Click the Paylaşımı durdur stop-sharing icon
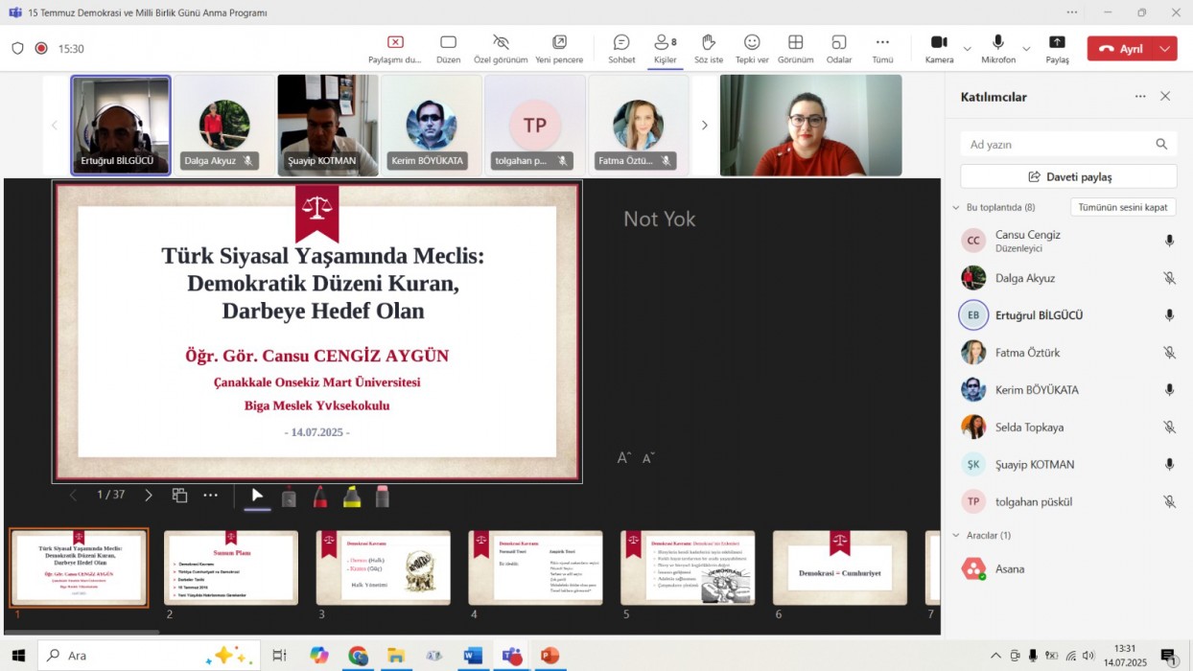This screenshot has width=1193, height=671. (x=395, y=42)
